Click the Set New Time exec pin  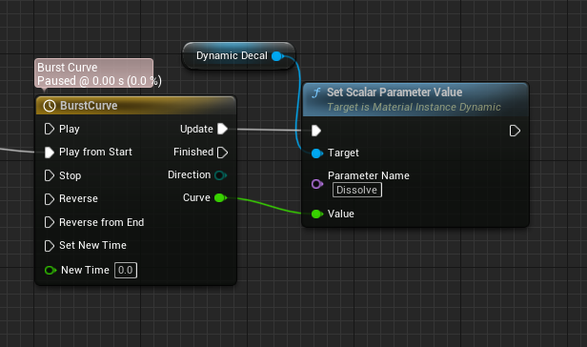coord(49,246)
